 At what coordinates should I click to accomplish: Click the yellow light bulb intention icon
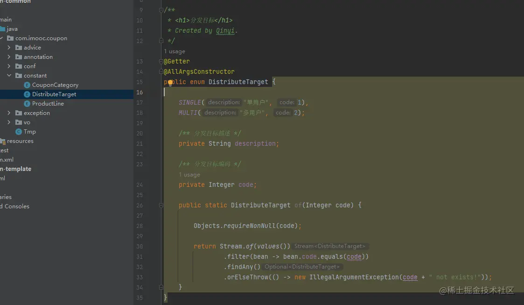pos(170,83)
